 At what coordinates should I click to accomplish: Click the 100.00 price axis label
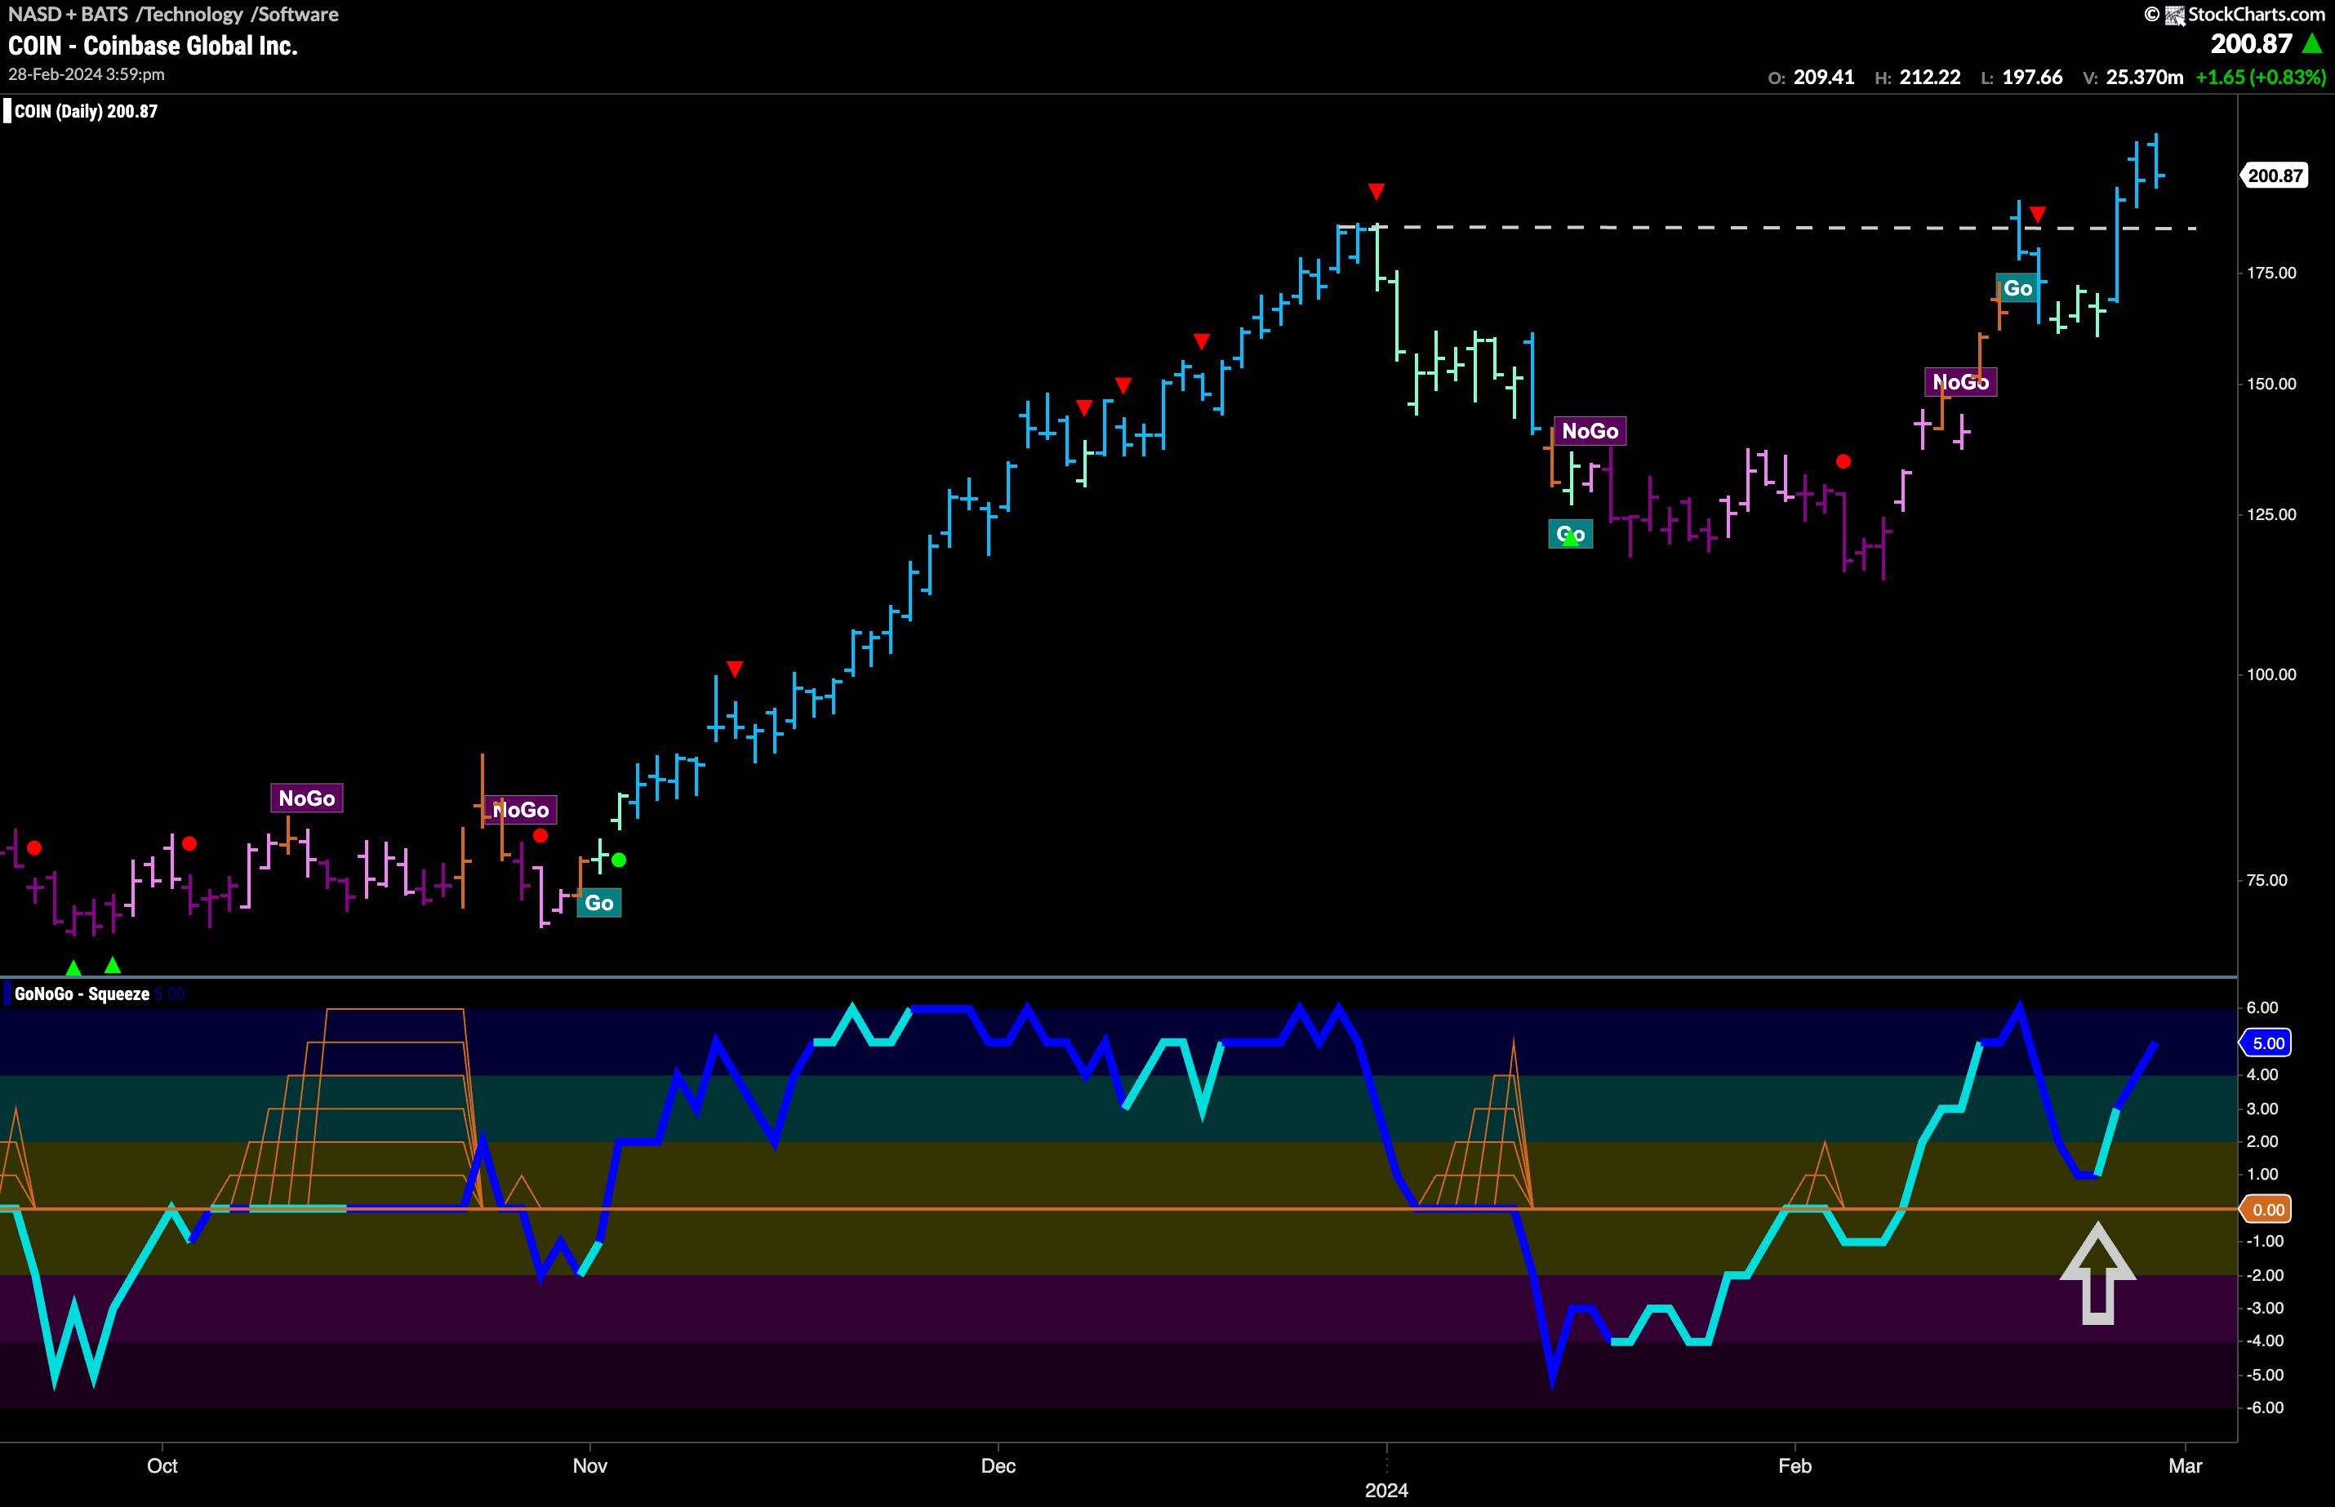pyautogui.click(x=2271, y=674)
